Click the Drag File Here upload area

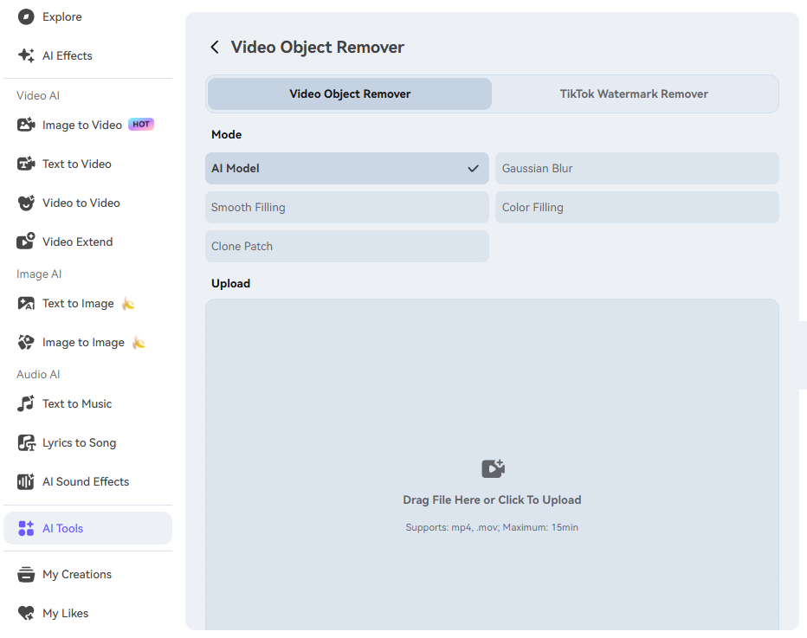click(492, 499)
